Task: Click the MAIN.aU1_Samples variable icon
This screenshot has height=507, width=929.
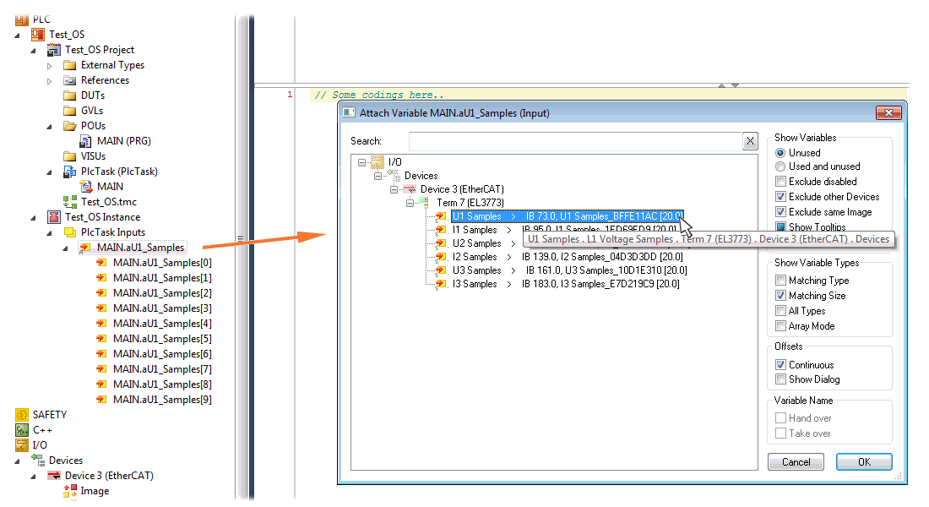Action: (85, 248)
